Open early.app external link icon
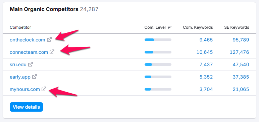 pyautogui.click(x=35, y=77)
